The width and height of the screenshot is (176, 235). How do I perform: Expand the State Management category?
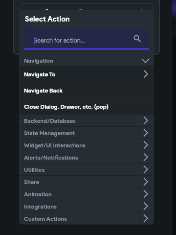click(87, 133)
